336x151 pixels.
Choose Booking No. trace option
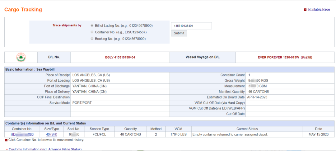click(x=92, y=39)
